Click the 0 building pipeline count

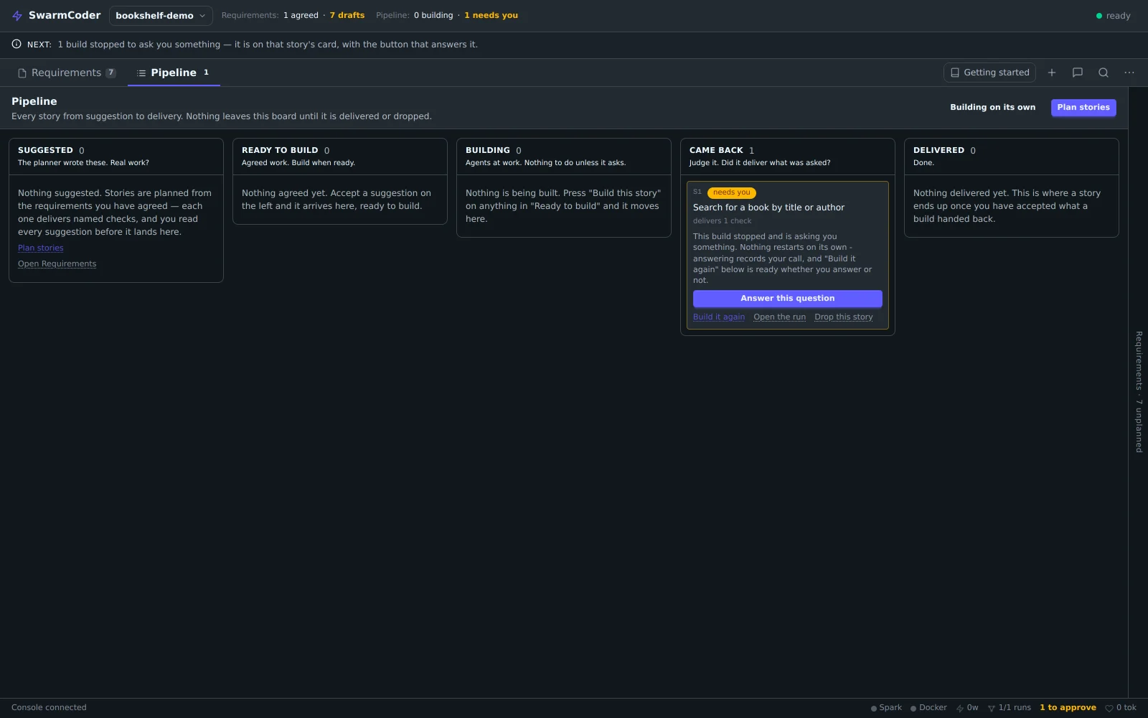[x=433, y=15]
